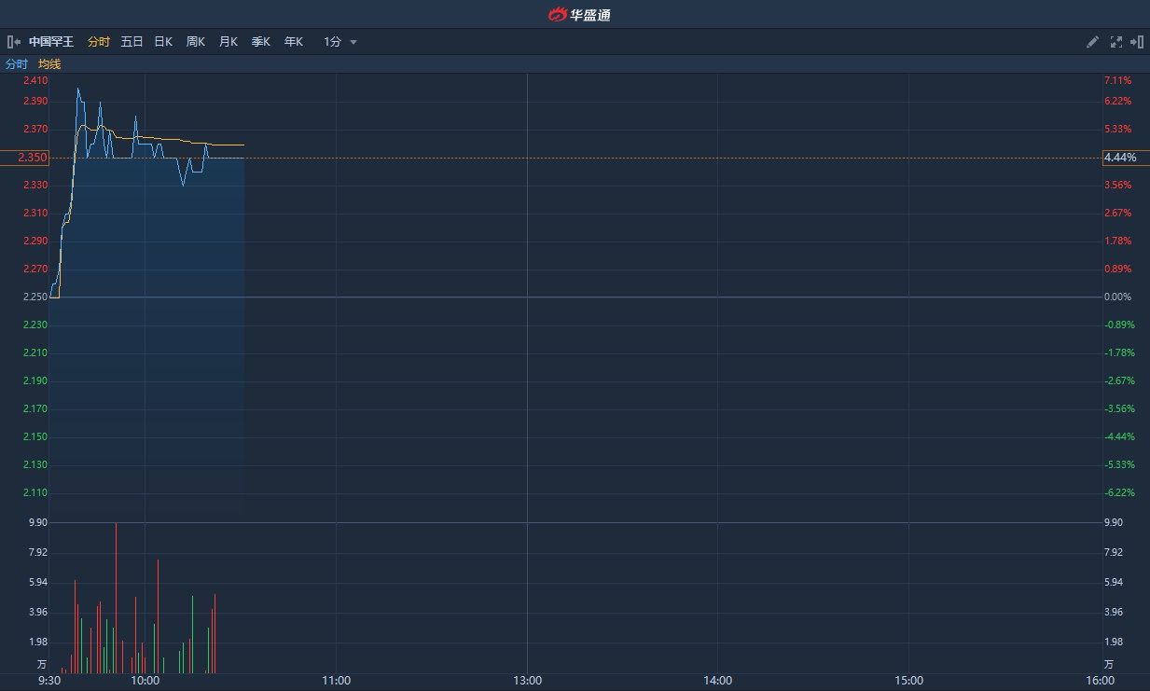
Task: Switch to the 日K chart tab
Action: pos(163,42)
